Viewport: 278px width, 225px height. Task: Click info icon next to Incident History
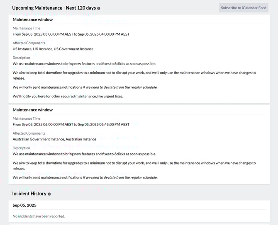(x=49, y=194)
